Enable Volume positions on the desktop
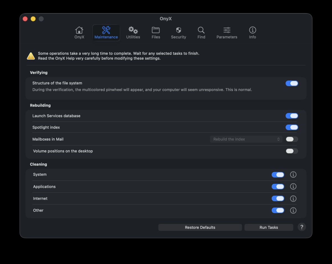 [x=292, y=151]
